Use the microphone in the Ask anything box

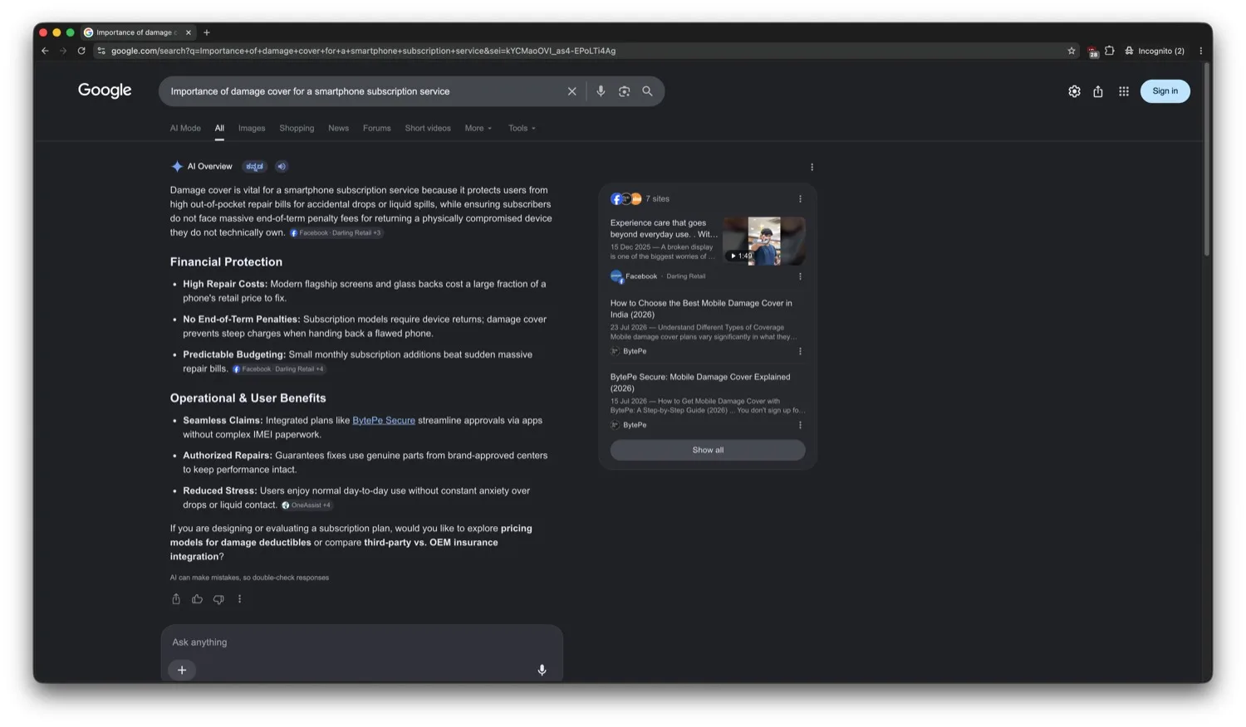click(542, 670)
